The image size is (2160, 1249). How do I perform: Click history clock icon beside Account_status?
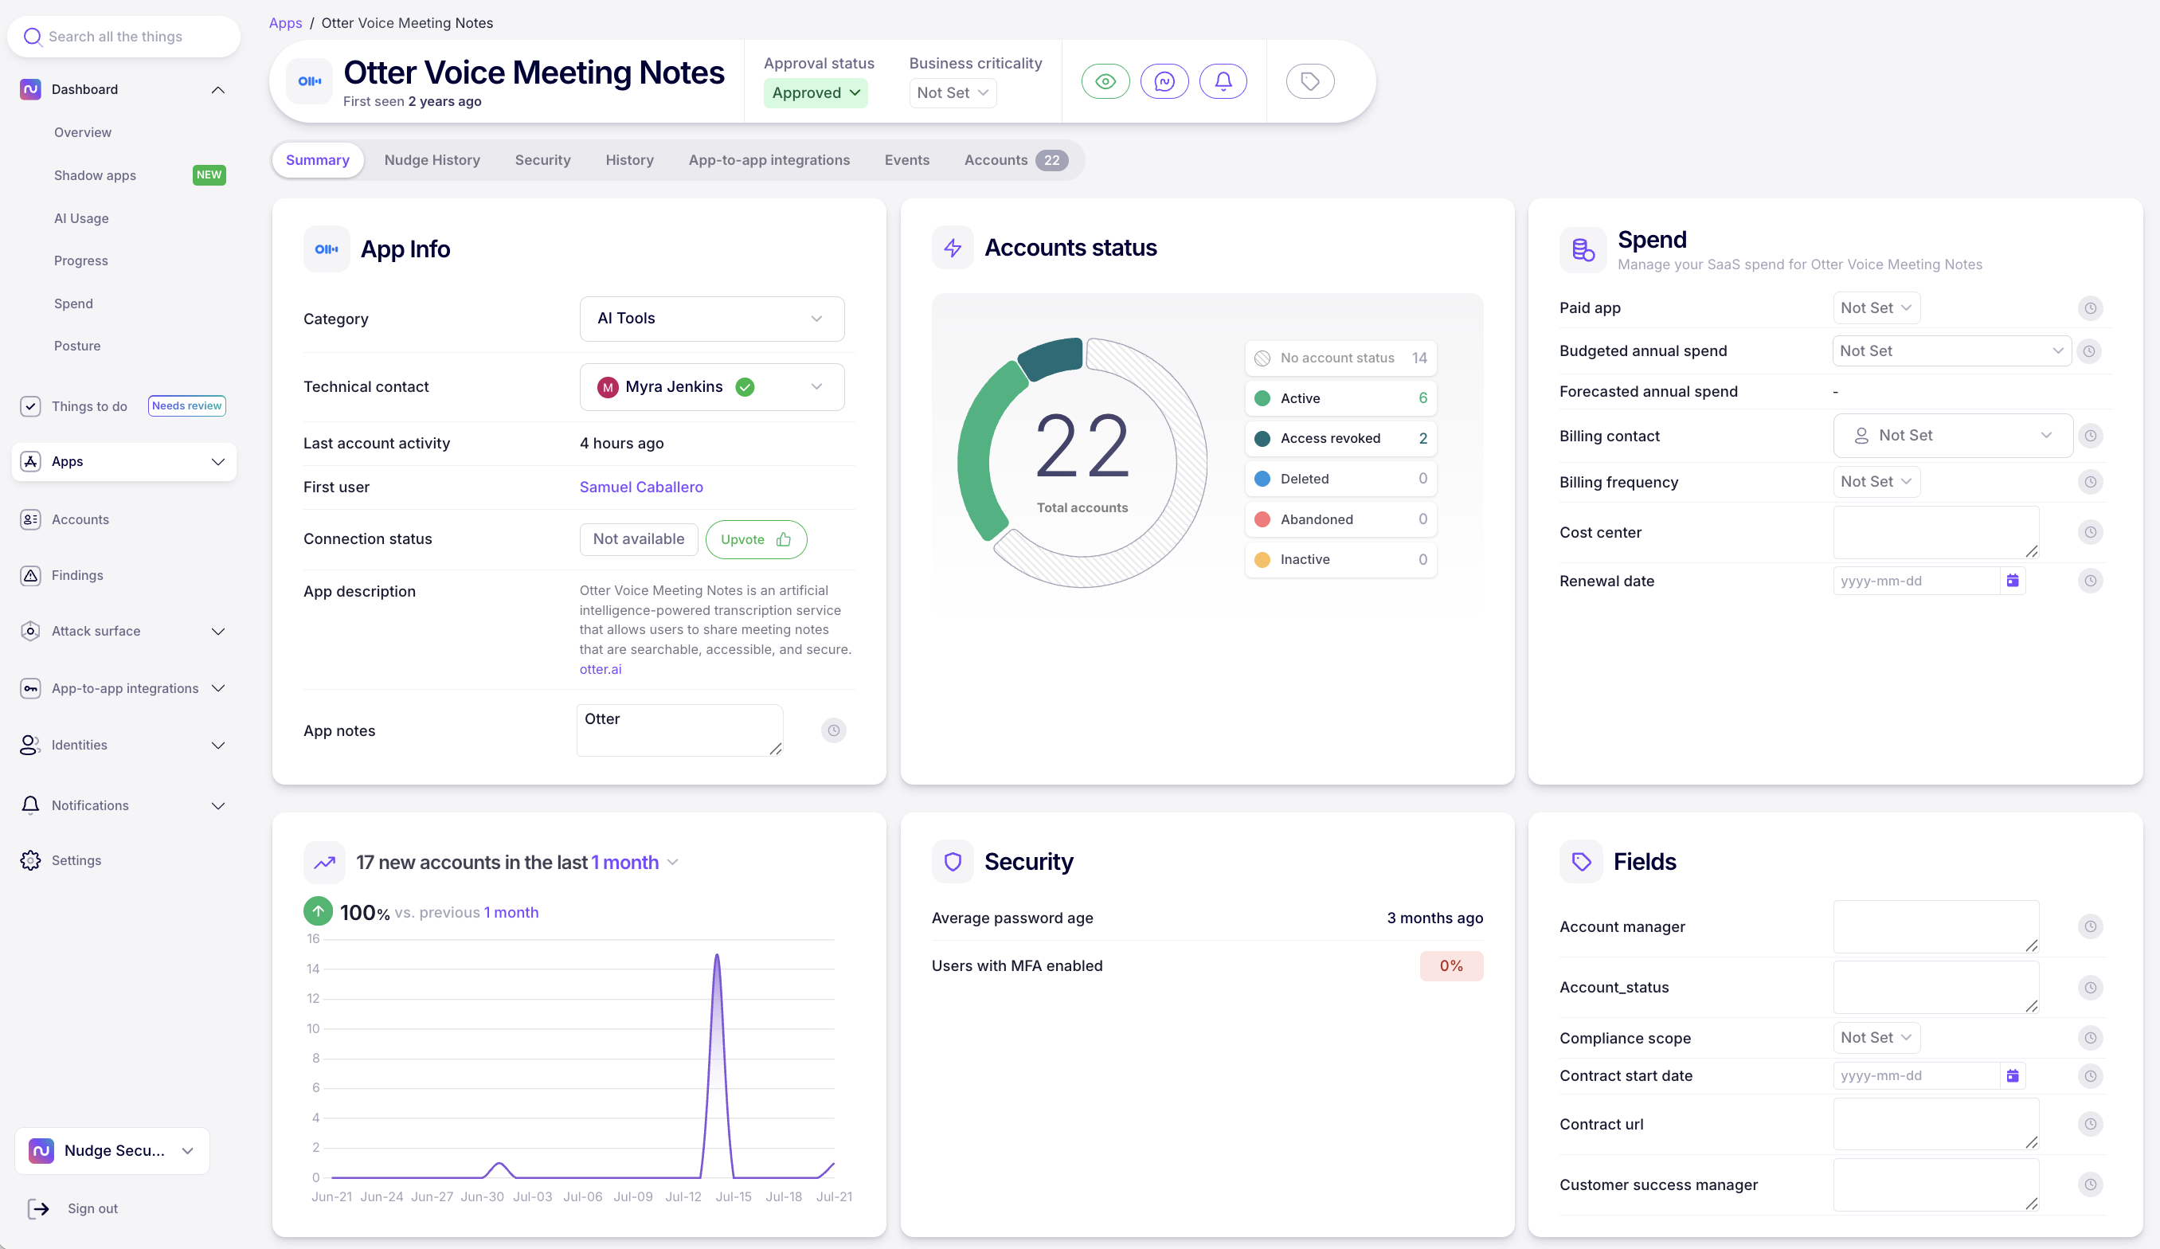click(x=2091, y=988)
